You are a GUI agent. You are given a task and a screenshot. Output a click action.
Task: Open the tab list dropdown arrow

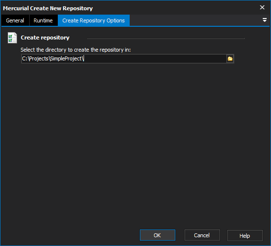pos(264,20)
